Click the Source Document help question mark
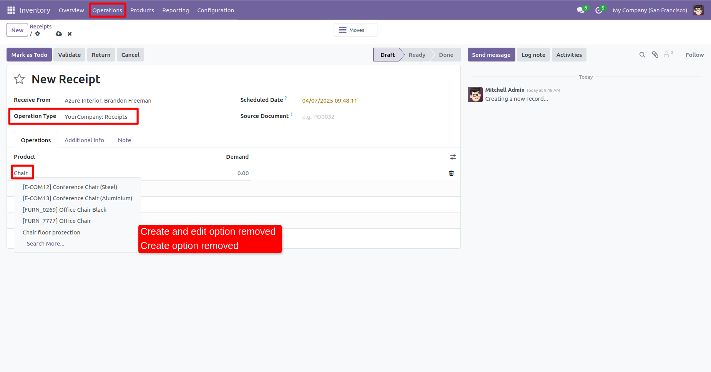Screen dimensions: 711x372 click(x=291, y=114)
